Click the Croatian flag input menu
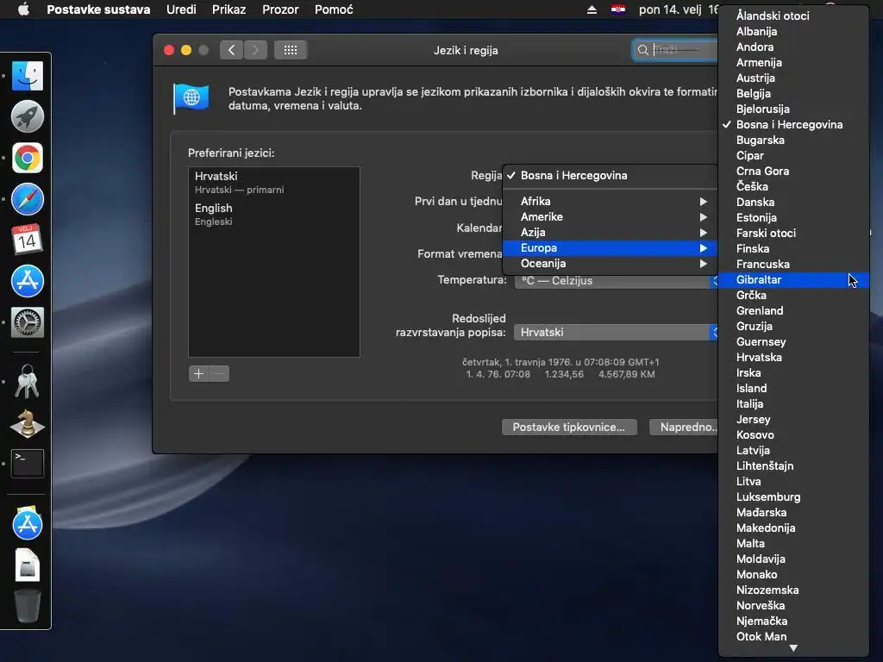 pos(618,9)
